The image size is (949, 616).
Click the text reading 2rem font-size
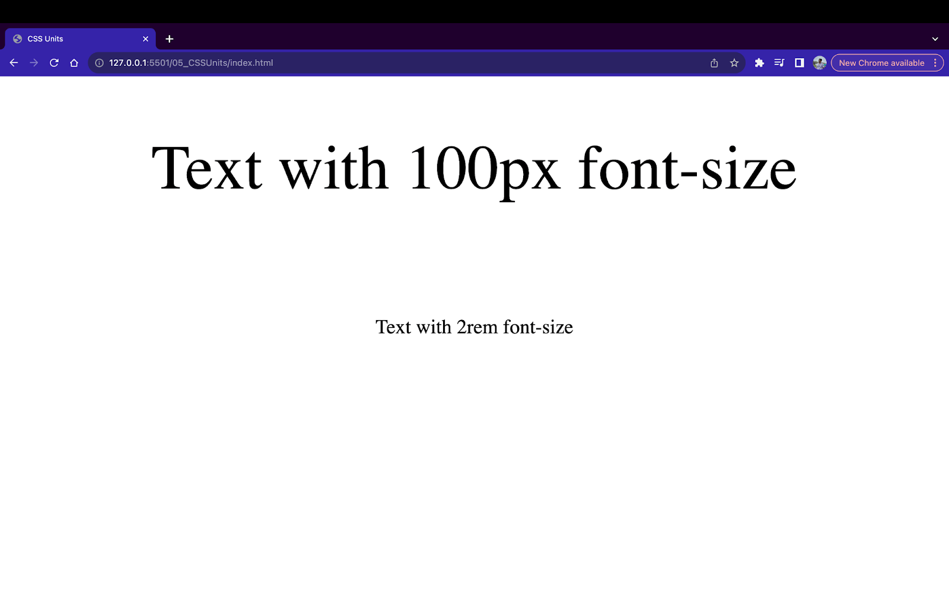pos(474,327)
